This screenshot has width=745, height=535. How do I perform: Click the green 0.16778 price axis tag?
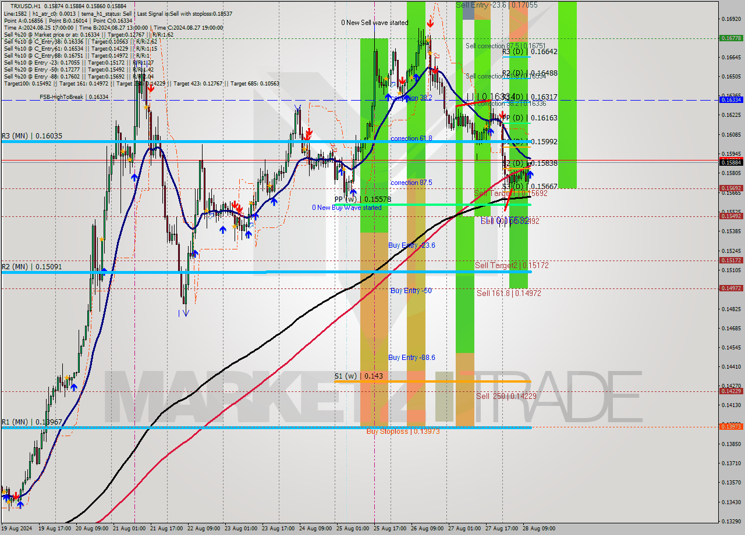coord(730,38)
